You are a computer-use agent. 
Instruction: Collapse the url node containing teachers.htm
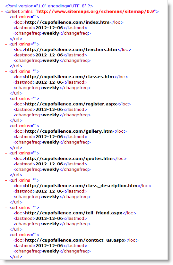point(6,44)
